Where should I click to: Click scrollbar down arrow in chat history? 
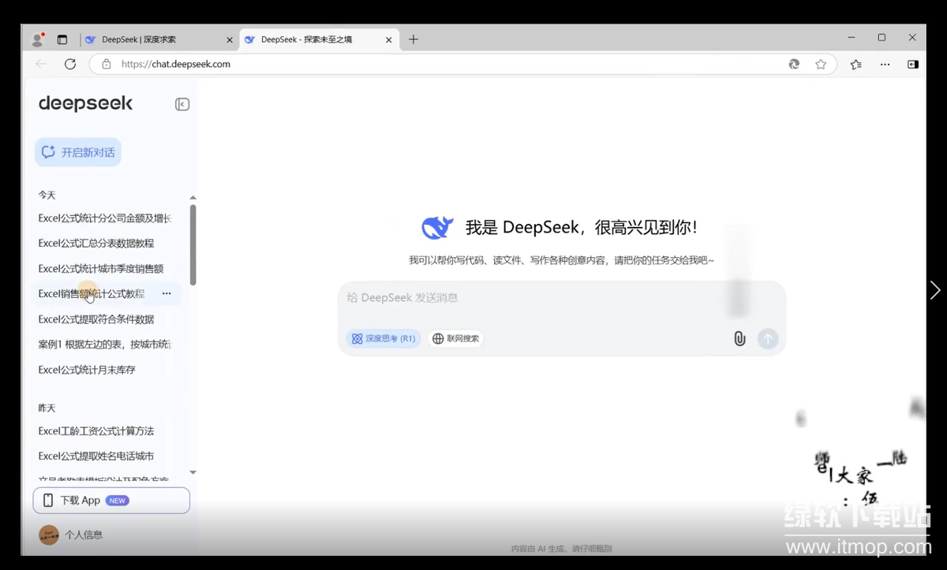click(193, 472)
